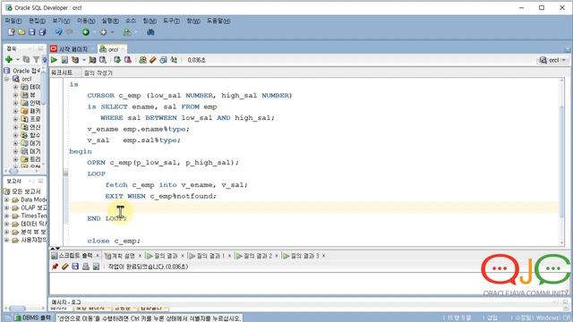
Task: Expand the 패키 (Packages) tree node
Action: (x=15, y=111)
